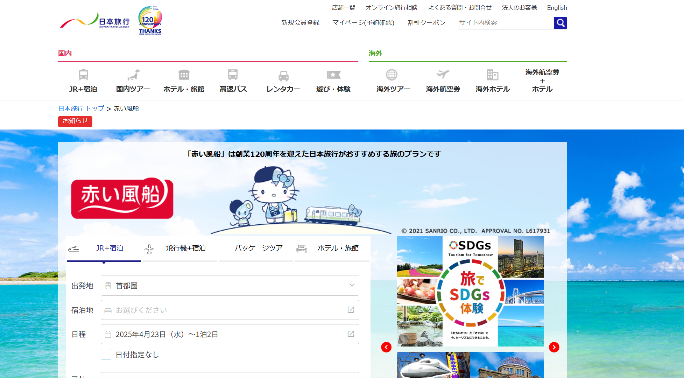Click the bed icon beside ホテル・旅館 tab
Screen dimensions: 684x378
[x=302, y=249]
